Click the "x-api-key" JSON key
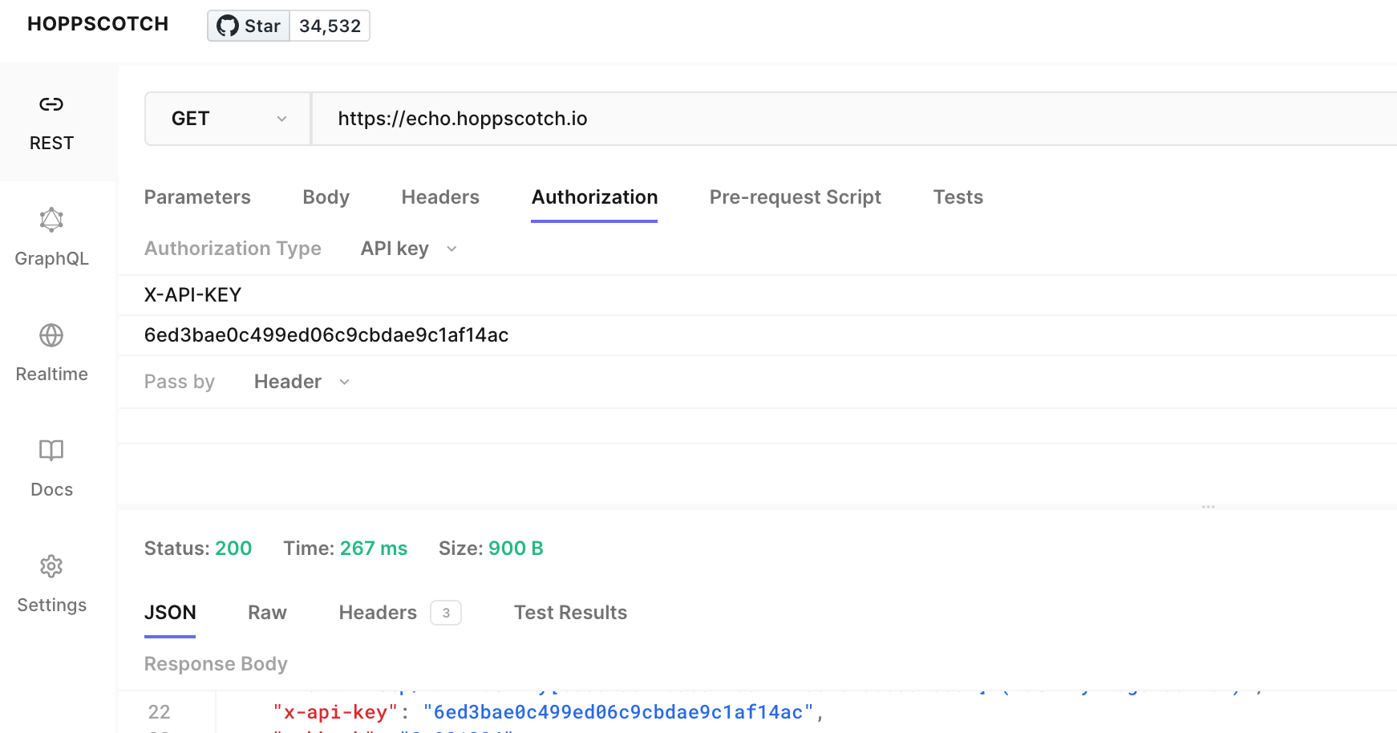 pos(335,712)
